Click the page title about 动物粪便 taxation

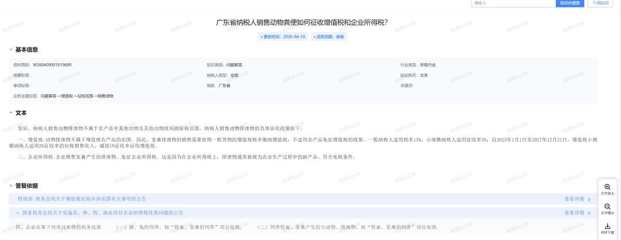[x=302, y=22]
